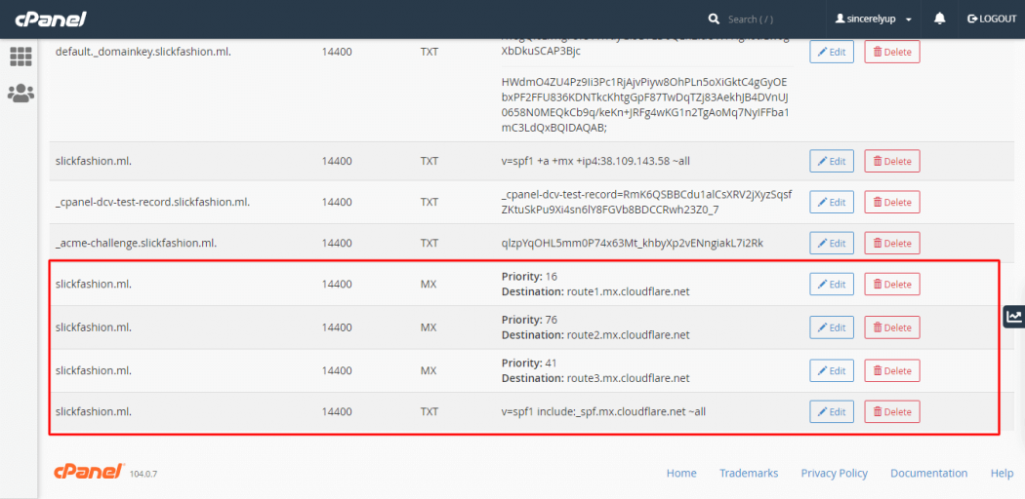Screen dimensions: 1025x499
Task: Edit the _cpanel-dcv-test-record TXT record
Action: pos(832,202)
